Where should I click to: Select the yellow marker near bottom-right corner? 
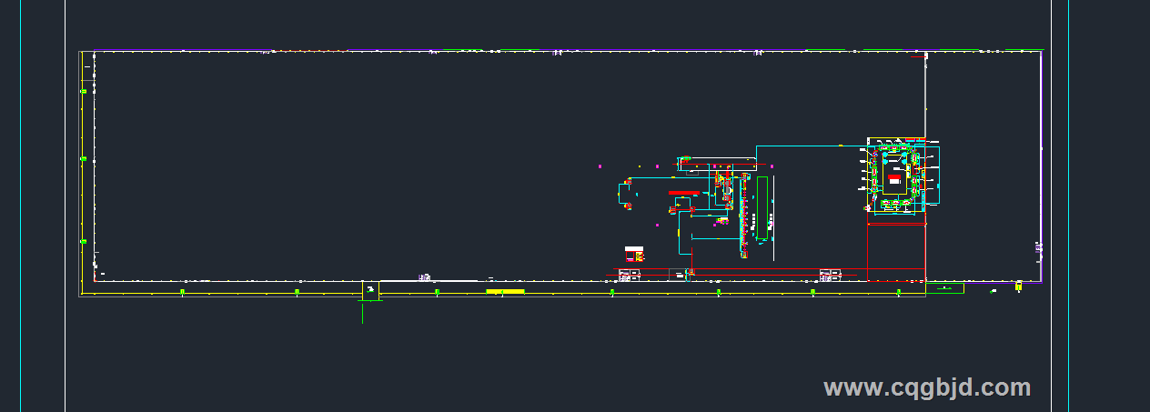pyautogui.click(x=1018, y=286)
